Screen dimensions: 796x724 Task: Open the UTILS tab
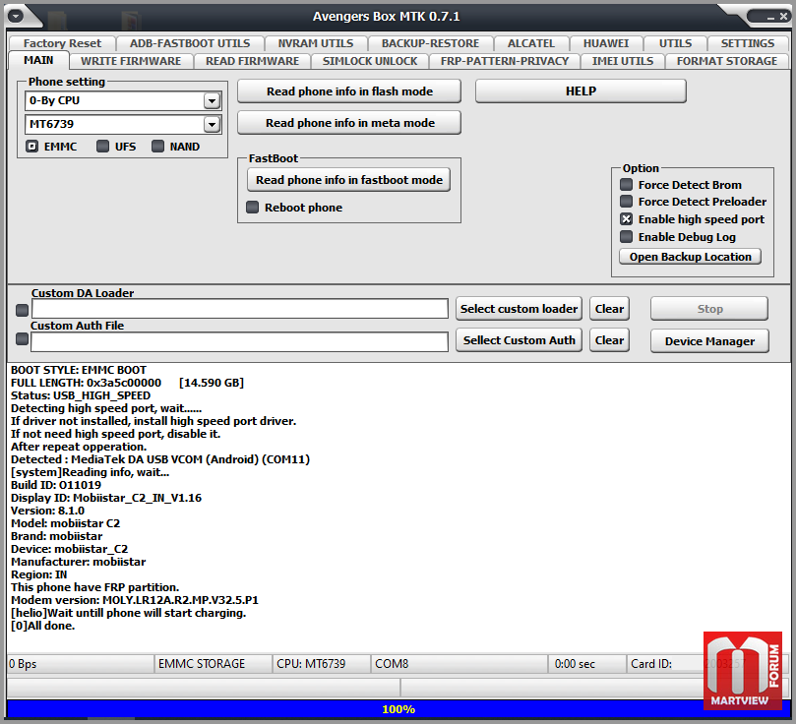coord(675,43)
